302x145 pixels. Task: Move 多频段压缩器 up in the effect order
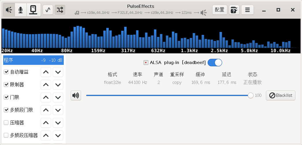tap(46, 135)
